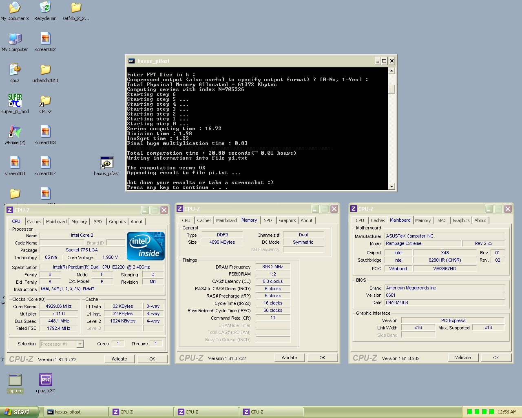Open About tab in middle CPU-Z window

pos(307,220)
